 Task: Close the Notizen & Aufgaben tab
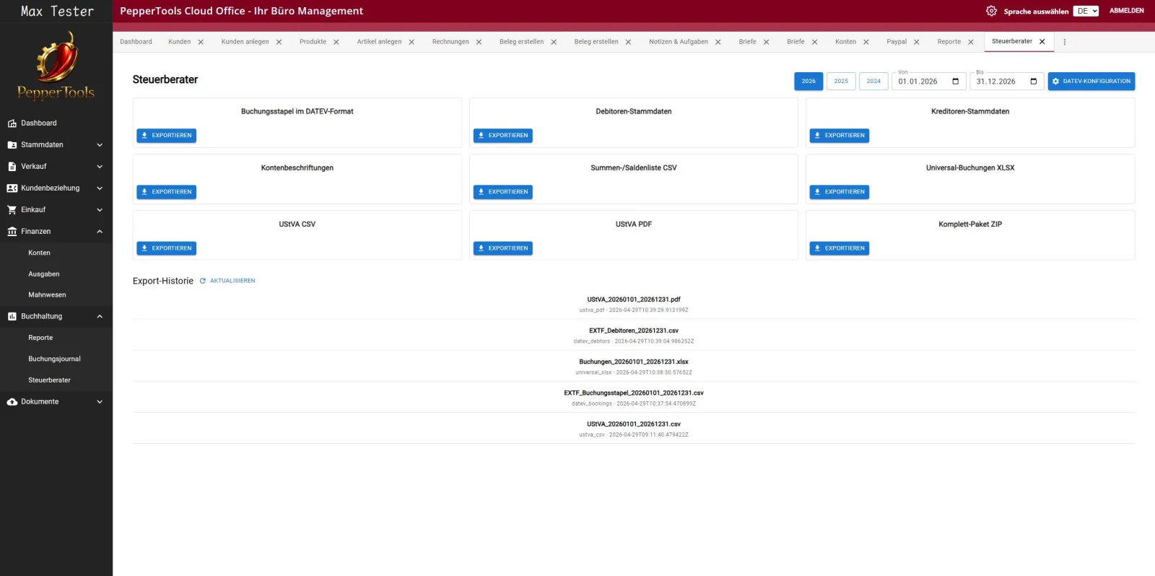click(718, 42)
